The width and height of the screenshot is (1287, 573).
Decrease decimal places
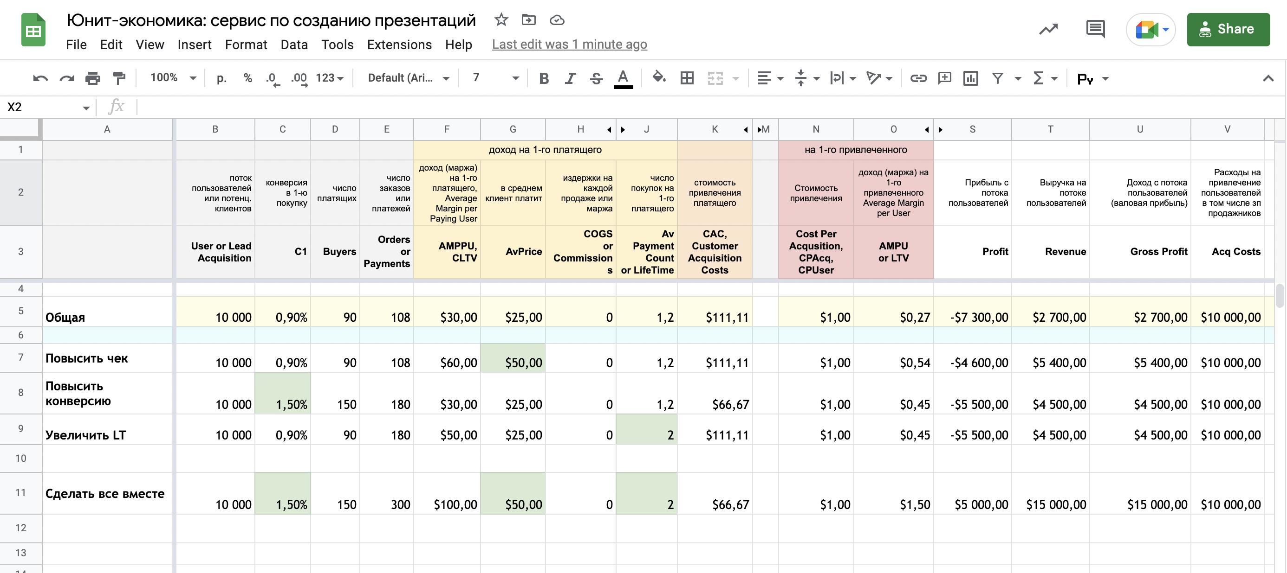(272, 78)
